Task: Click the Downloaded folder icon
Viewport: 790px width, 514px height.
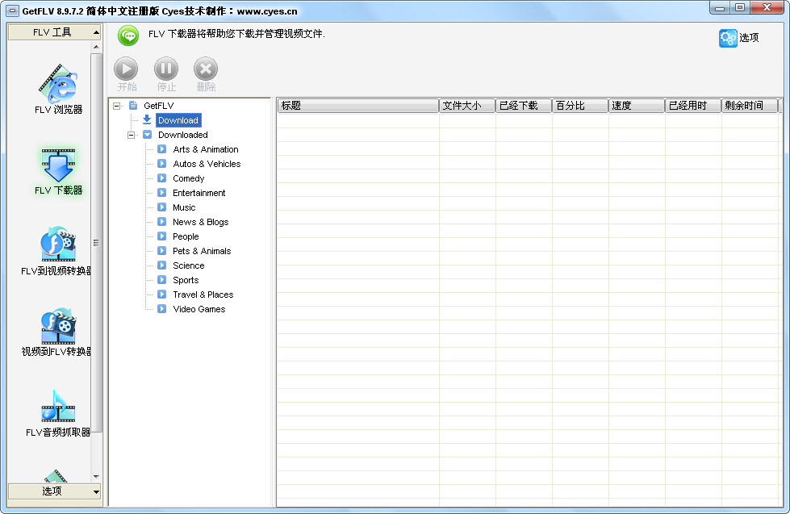Action: (148, 135)
